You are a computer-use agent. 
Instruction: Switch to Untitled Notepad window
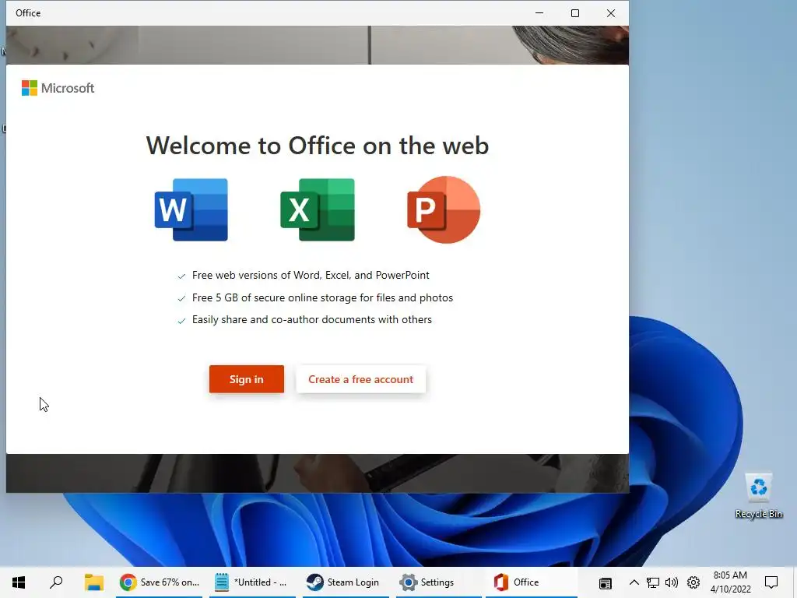[x=253, y=582]
